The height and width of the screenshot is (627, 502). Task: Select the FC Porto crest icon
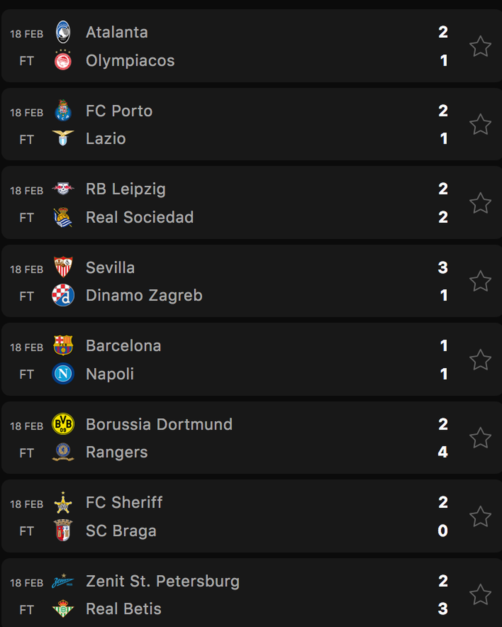coord(63,110)
